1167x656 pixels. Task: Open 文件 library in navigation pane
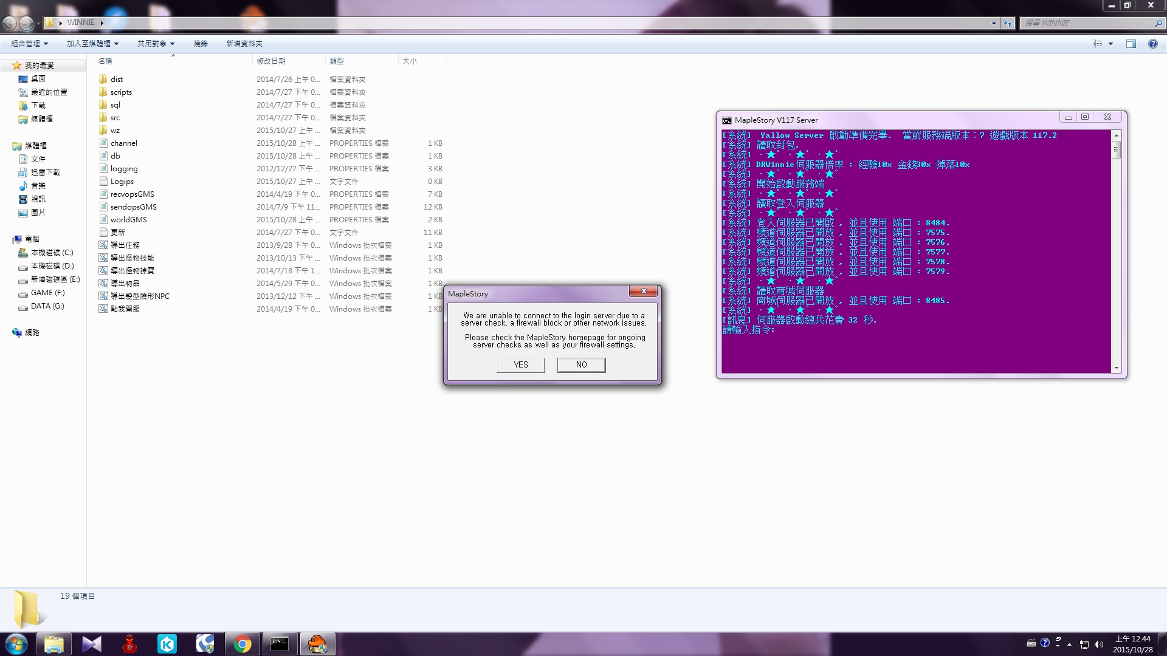coord(38,159)
